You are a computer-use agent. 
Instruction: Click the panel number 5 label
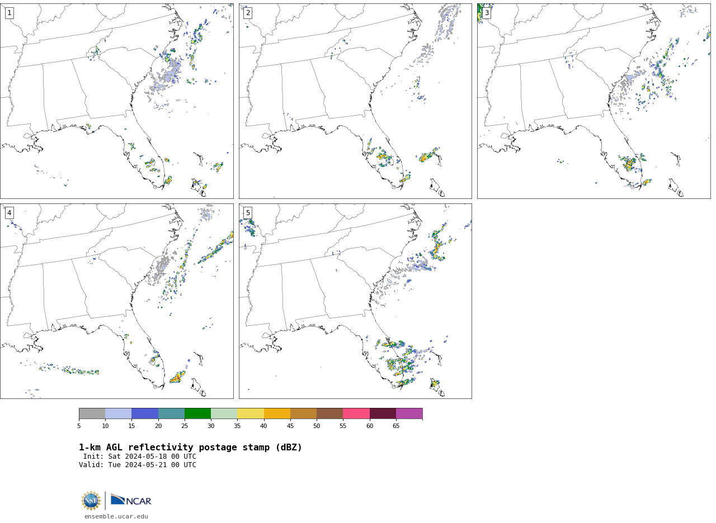(x=248, y=213)
